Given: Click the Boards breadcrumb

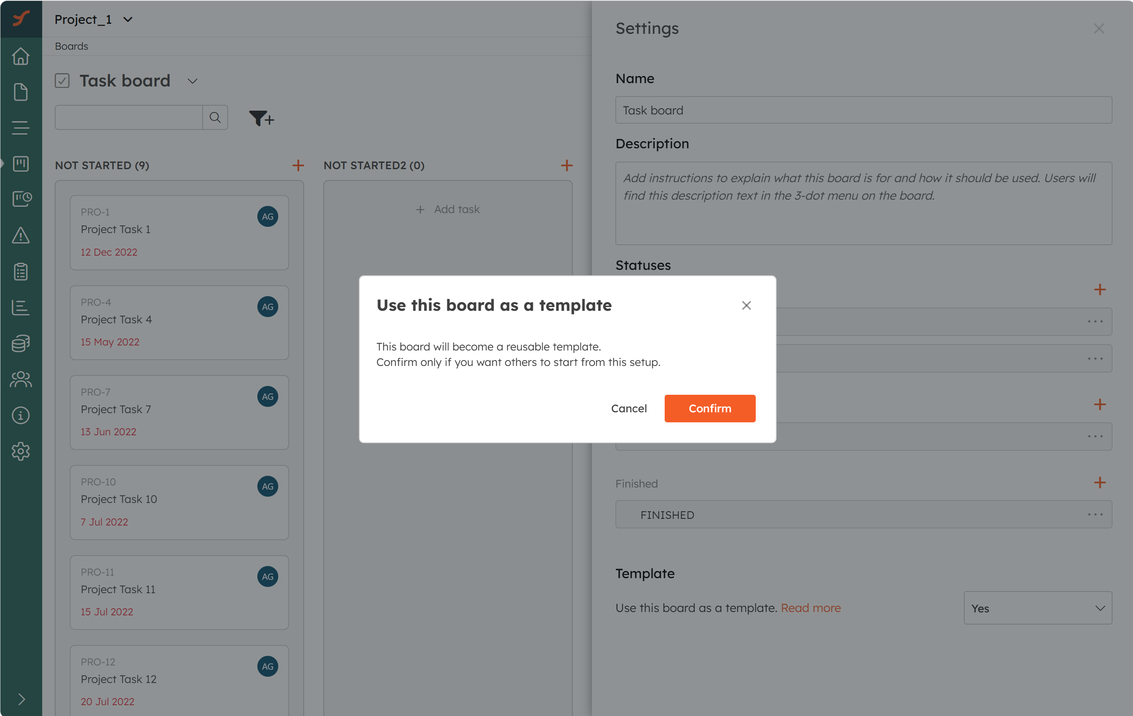Looking at the screenshot, I should 71,46.
